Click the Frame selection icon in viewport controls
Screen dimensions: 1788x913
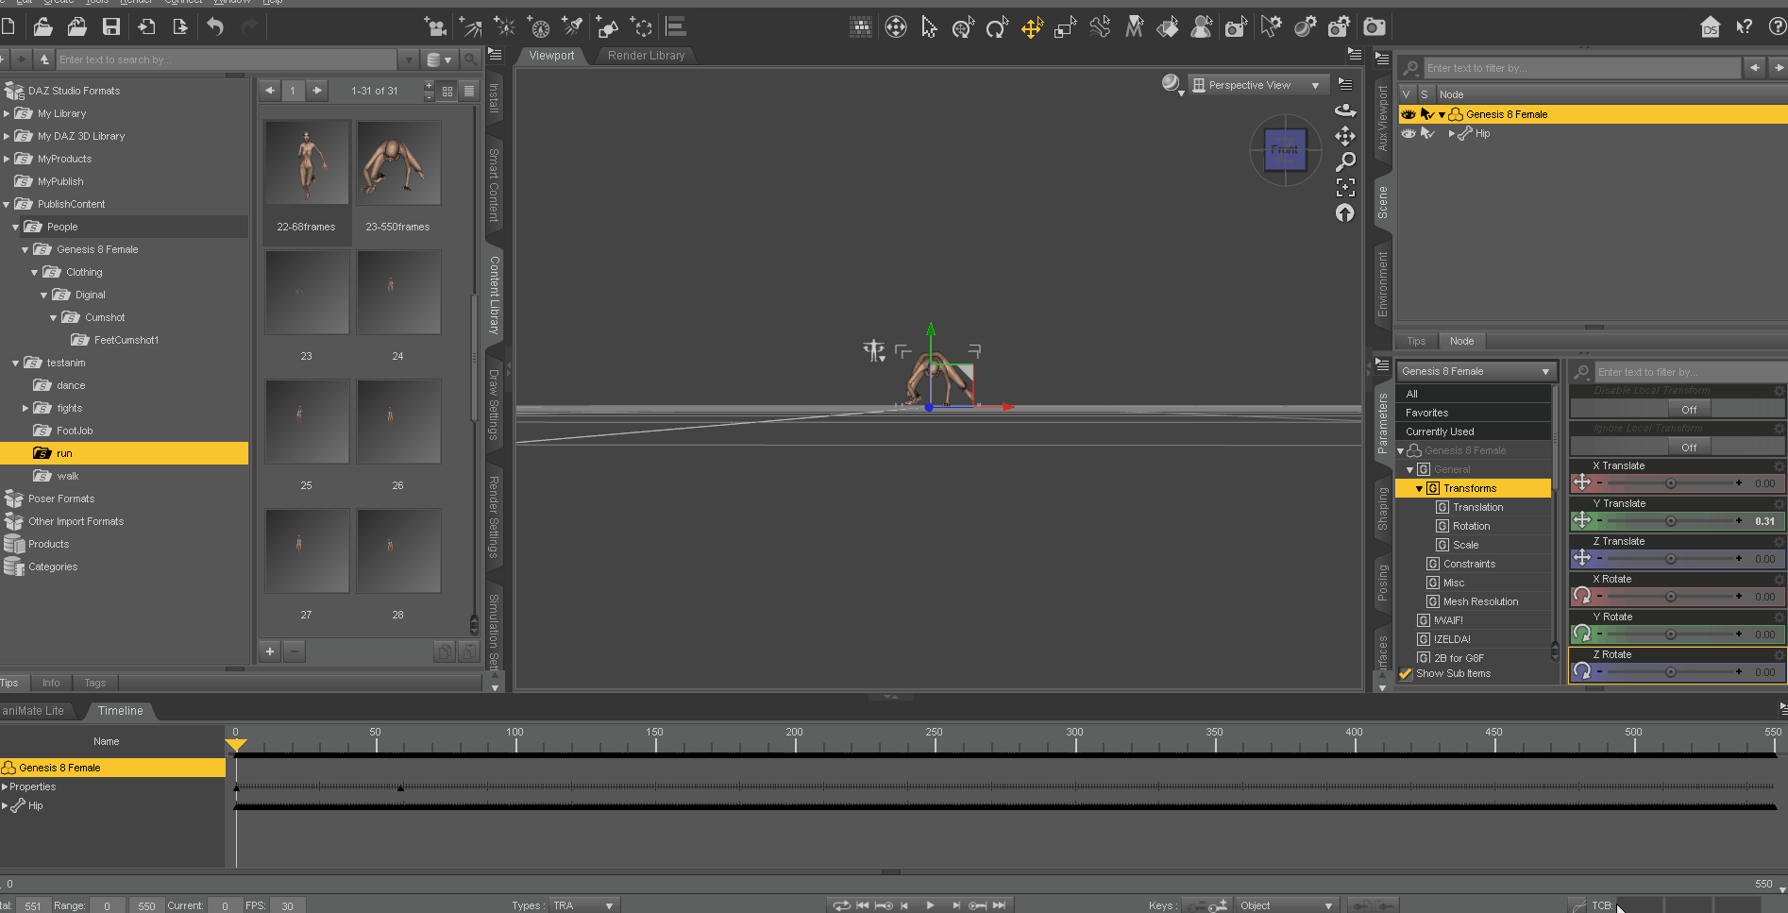point(1345,187)
